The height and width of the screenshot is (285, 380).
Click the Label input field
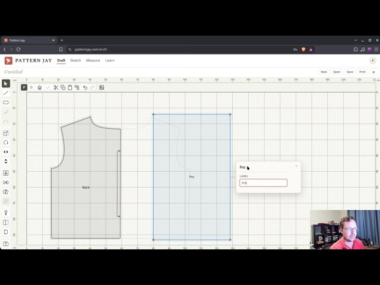263,183
